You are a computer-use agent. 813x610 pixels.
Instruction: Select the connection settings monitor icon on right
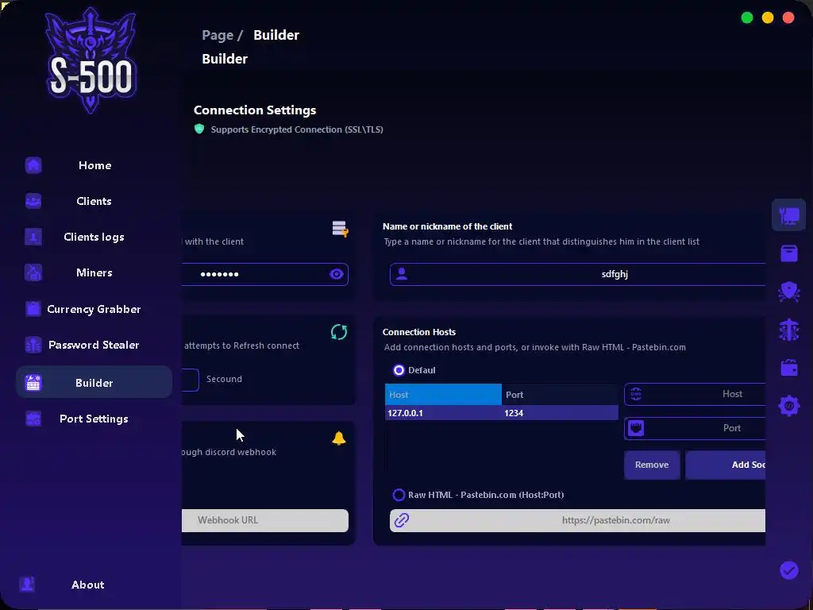788,214
